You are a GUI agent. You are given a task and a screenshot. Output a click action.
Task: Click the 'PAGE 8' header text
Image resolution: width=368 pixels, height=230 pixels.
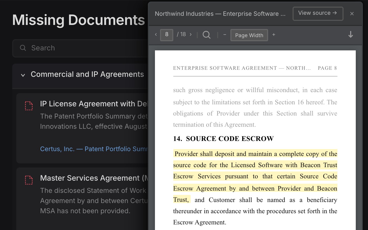tap(327, 68)
